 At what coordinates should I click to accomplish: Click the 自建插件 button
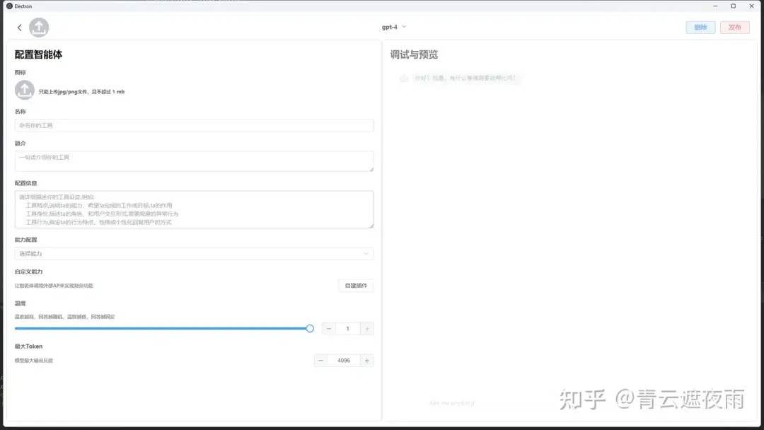tap(355, 286)
